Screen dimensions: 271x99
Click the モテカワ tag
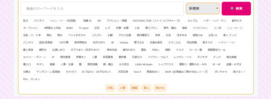coord(71,72)
